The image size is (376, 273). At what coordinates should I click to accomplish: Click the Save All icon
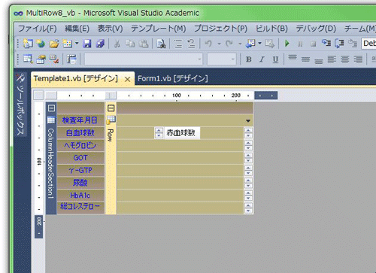100,44
